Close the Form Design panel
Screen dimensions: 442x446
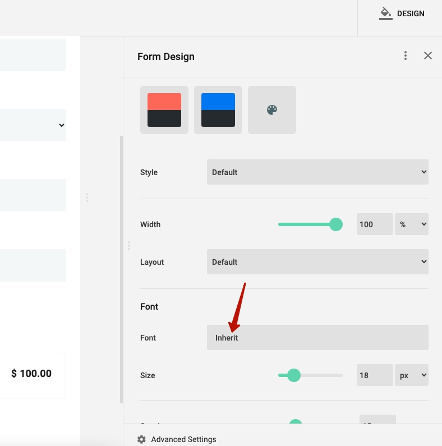(x=428, y=56)
